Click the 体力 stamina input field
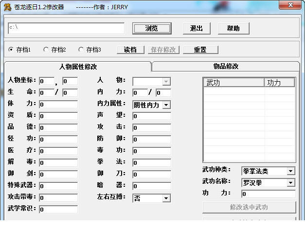This screenshot has width=305, height=229. (58, 105)
